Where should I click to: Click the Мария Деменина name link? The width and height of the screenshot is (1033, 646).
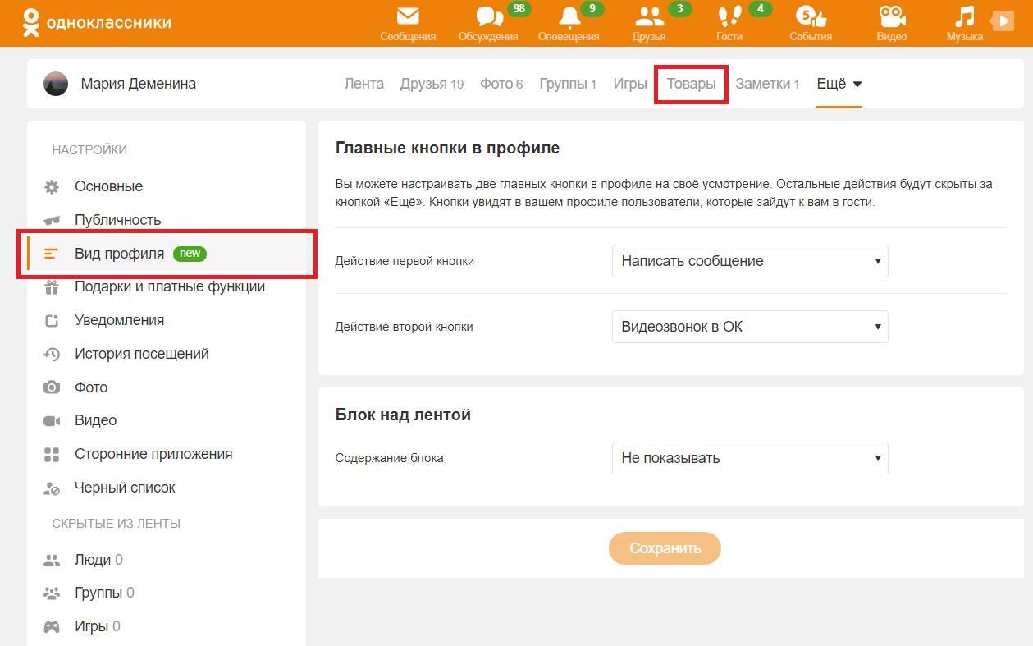[x=139, y=84]
